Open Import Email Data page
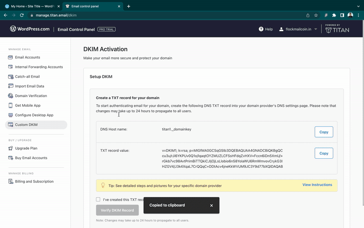Screen dimensions: 364x228 click(36, 86)
